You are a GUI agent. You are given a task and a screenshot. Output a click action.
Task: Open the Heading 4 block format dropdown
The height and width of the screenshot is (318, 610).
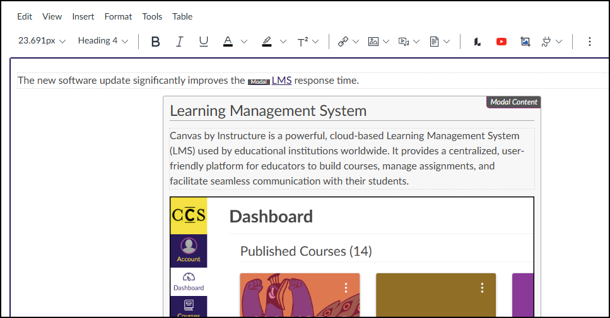tap(103, 41)
